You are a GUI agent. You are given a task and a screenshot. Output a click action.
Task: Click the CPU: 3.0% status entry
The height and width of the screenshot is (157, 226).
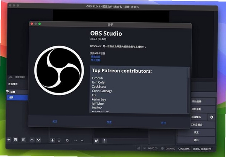pyautogui.click(x=184, y=149)
